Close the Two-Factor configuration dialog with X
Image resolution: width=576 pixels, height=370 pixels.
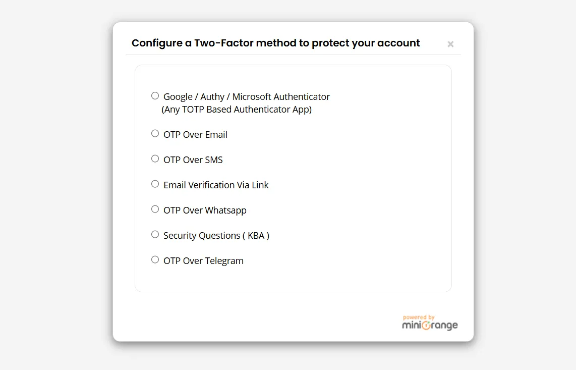(450, 44)
